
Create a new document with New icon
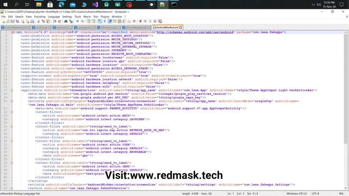pyautogui.click(x=3, y=21)
